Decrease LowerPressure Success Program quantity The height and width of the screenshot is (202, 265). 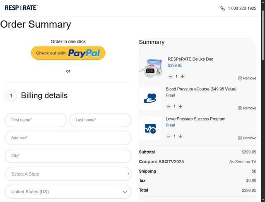coord(169,136)
